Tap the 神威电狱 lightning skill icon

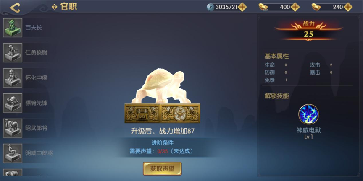309,114
